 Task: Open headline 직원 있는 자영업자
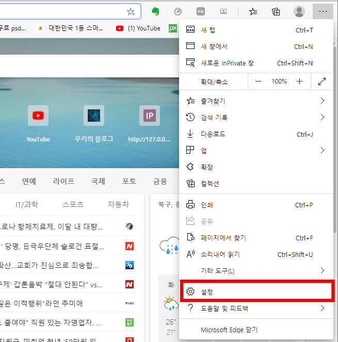click(51, 322)
